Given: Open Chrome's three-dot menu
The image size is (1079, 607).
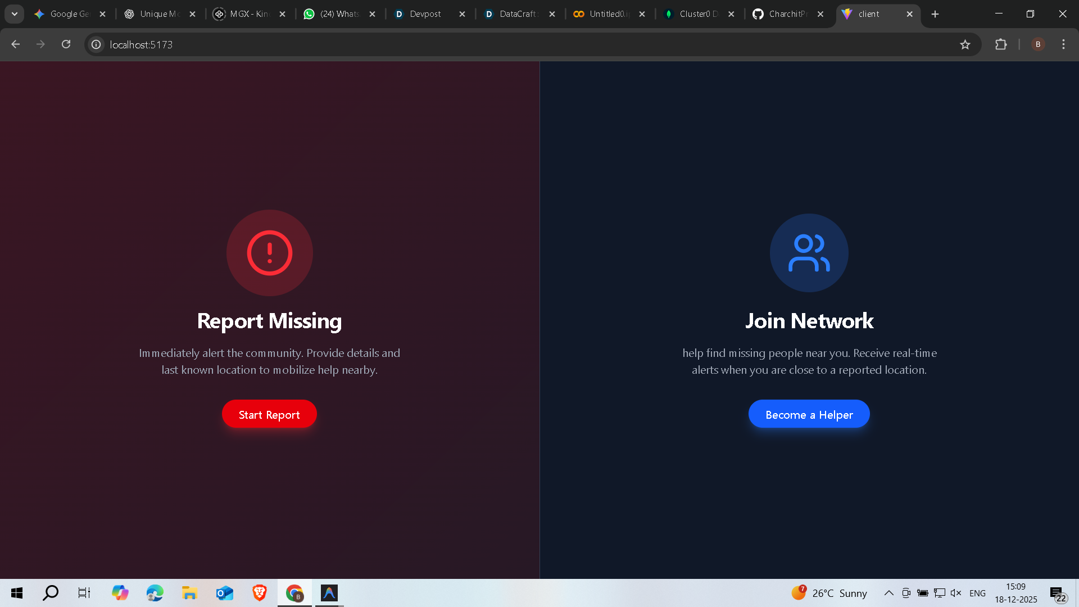Looking at the screenshot, I should [x=1063, y=44].
